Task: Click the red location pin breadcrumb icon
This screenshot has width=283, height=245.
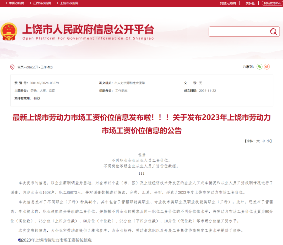Action: click(12, 67)
